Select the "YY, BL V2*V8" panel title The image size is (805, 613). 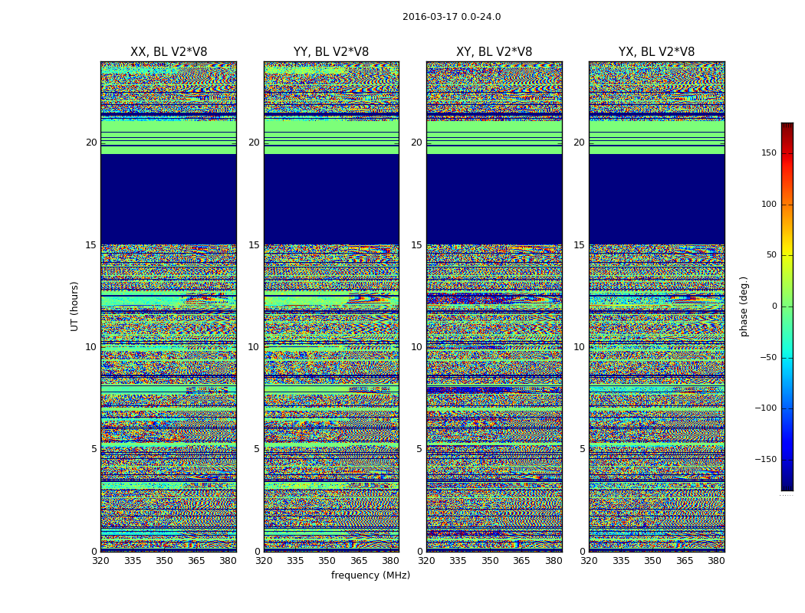click(331, 52)
